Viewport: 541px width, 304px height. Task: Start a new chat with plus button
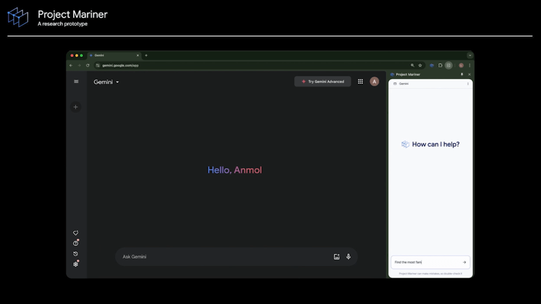(x=76, y=107)
